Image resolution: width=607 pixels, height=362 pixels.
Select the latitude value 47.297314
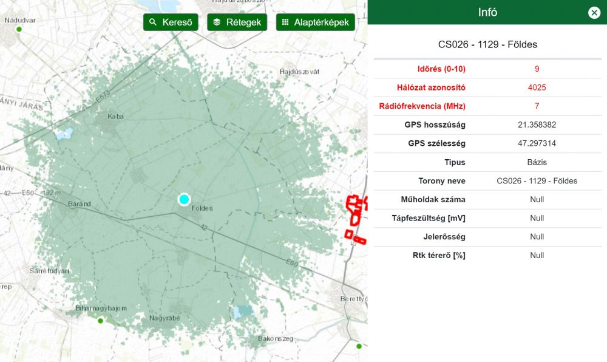click(537, 143)
